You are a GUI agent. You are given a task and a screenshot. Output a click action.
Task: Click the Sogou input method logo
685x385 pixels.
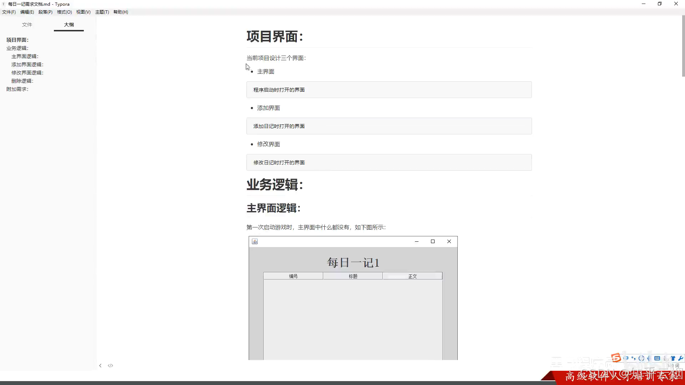tap(616, 358)
